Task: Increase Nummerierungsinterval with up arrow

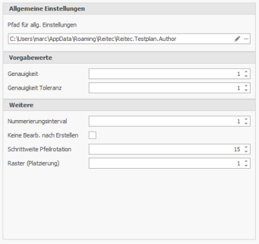Action: coord(246,119)
